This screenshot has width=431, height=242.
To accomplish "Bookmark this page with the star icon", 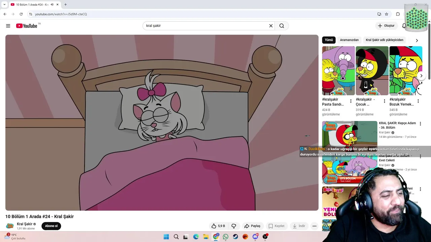I will point(387,14).
